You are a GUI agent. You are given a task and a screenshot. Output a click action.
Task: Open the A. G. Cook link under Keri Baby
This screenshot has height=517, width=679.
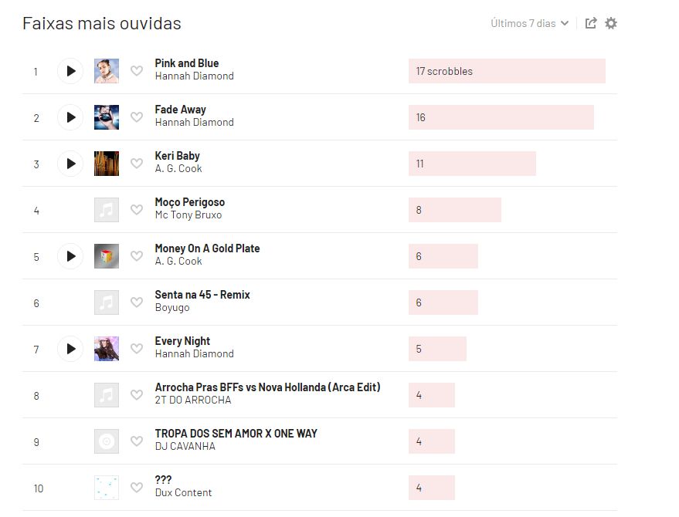coord(178,169)
